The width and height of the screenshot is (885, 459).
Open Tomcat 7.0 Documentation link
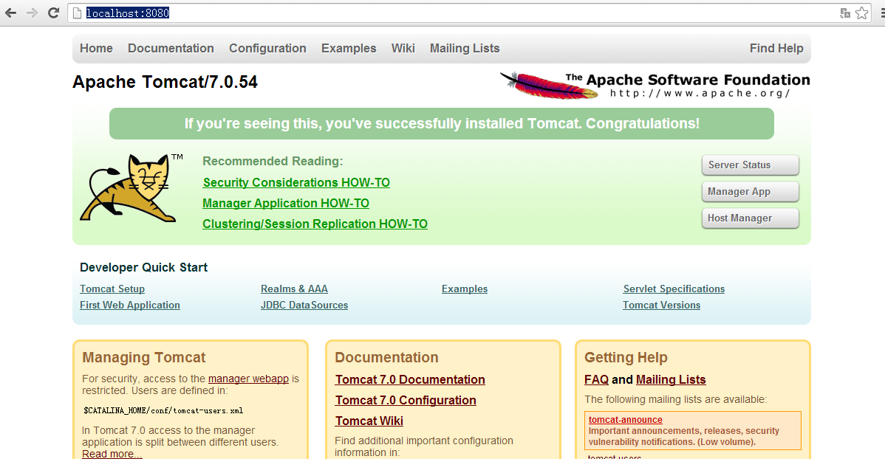410,379
